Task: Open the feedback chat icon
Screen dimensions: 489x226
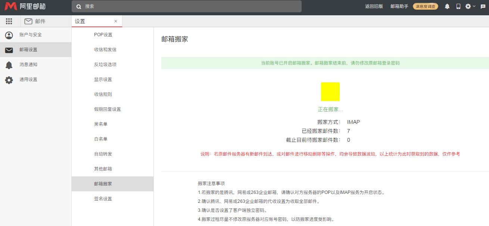Action: 483,6
